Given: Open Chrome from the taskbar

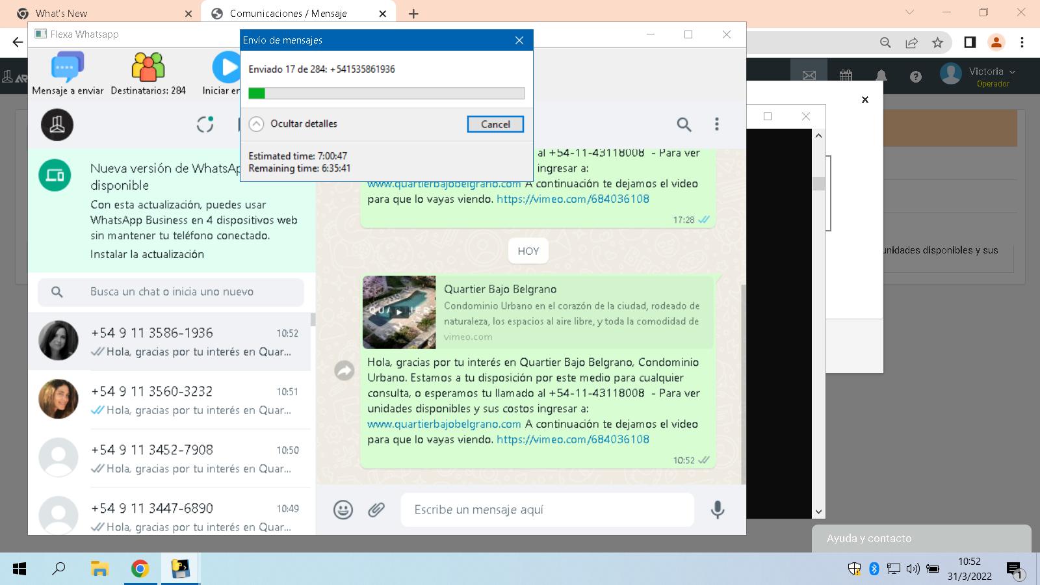Looking at the screenshot, I should pos(140,569).
